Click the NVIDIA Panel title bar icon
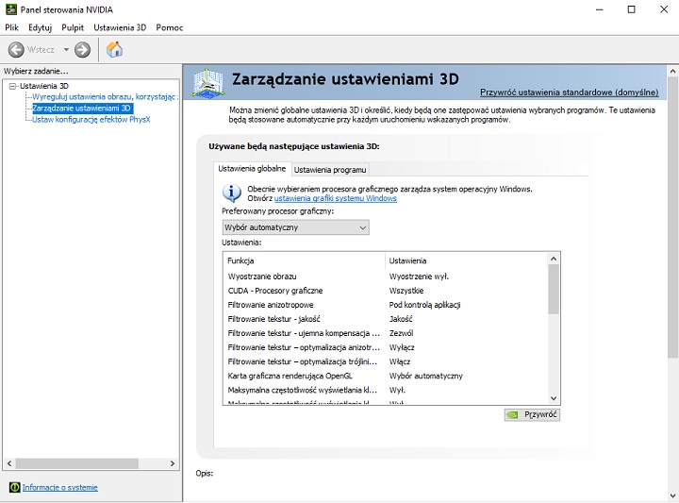This screenshot has height=503, width=679. tap(9, 9)
